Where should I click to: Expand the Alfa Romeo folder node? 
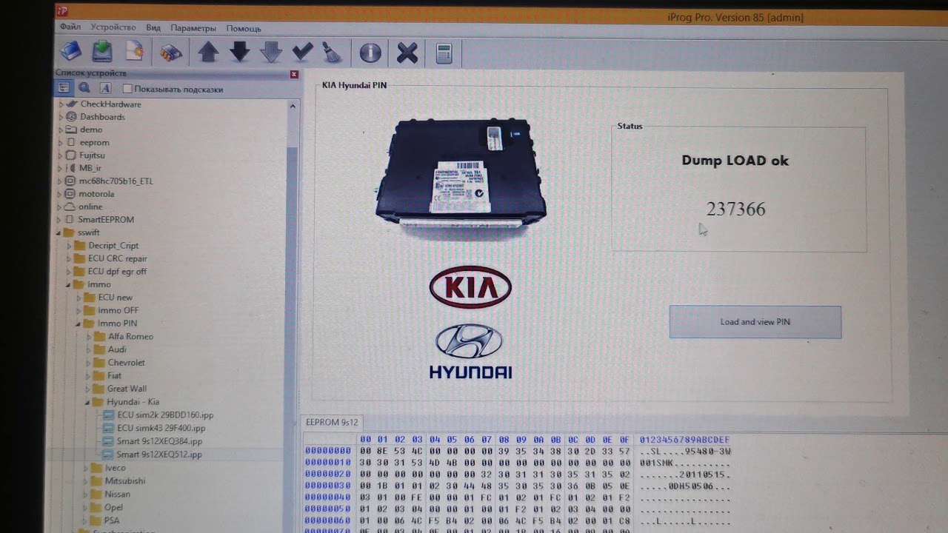[x=89, y=337]
